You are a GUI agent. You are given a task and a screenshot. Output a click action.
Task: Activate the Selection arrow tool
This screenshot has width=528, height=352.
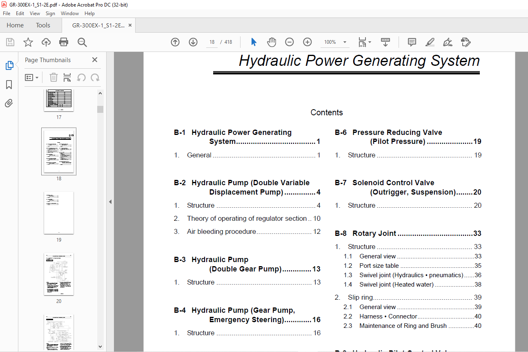tap(254, 42)
